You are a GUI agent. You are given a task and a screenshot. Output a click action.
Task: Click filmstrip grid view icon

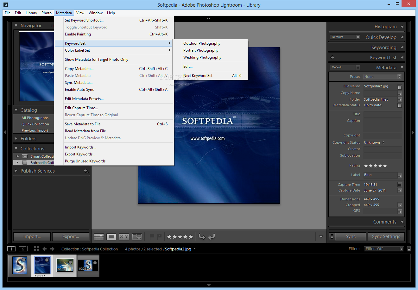(36, 249)
